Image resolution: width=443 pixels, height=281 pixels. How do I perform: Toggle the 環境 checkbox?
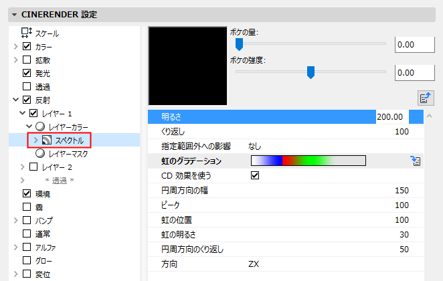pos(27,193)
